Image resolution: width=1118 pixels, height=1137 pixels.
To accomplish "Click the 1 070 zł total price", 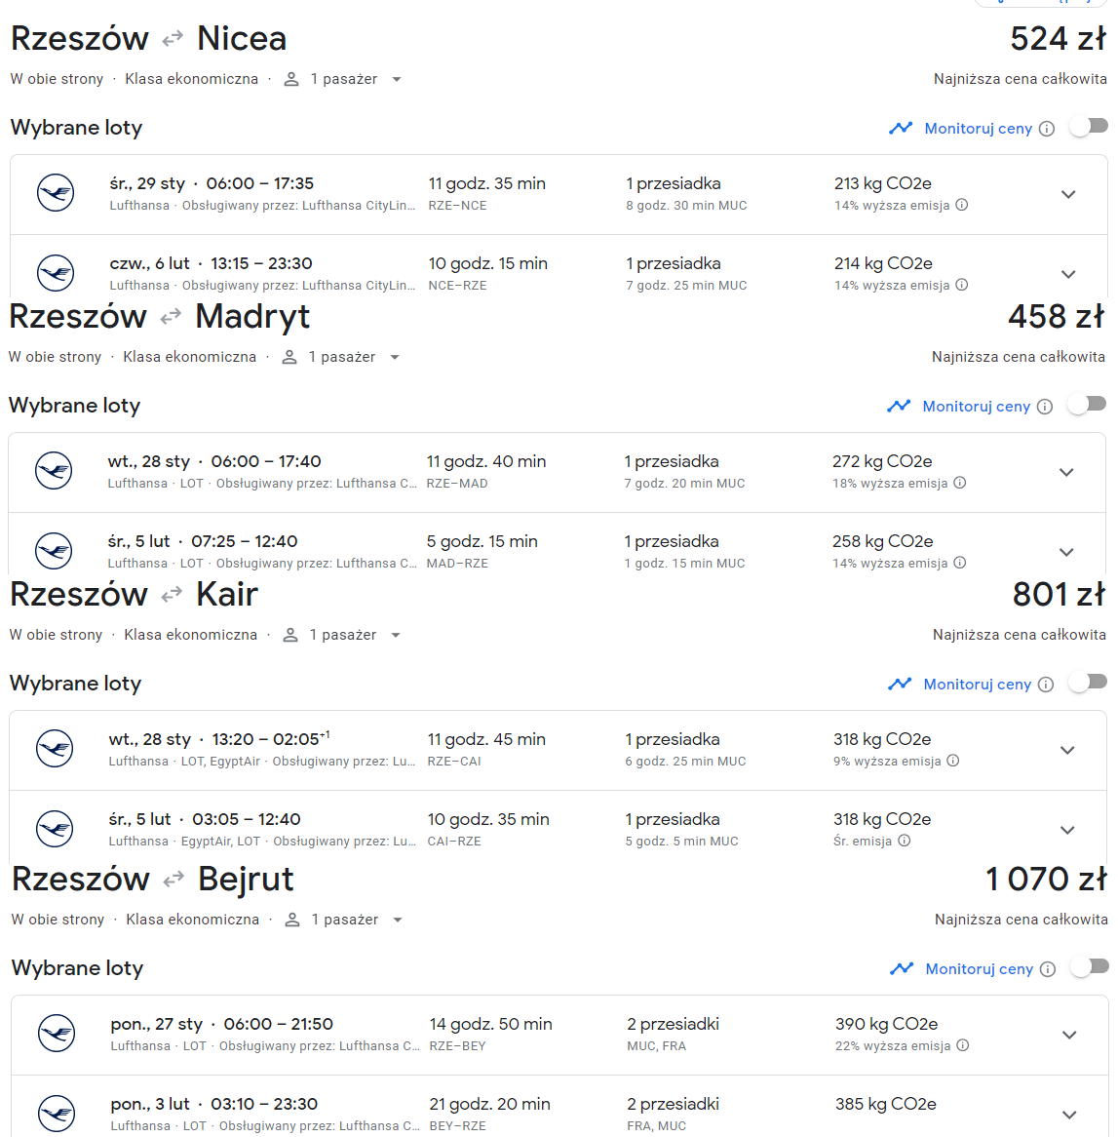I will tap(1046, 879).
